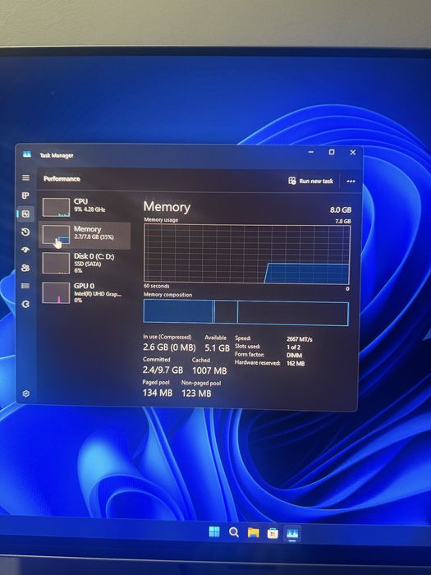Click the Hardware reserved value 162 MB

[296, 364]
